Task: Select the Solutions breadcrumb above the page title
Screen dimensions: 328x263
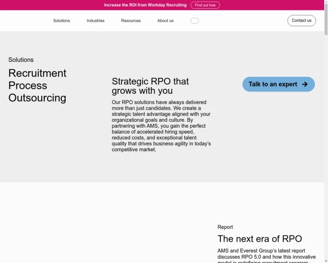Action: click(21, 60)
